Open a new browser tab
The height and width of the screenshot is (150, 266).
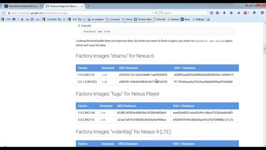click(88, 6)
